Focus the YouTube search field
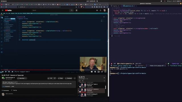Screen dimensions: 182x102 (x=51, y=10)
